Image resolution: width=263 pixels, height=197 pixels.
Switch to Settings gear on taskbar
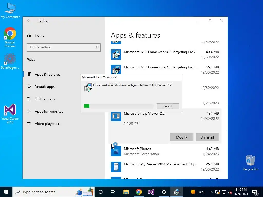[x=164, y=192]
